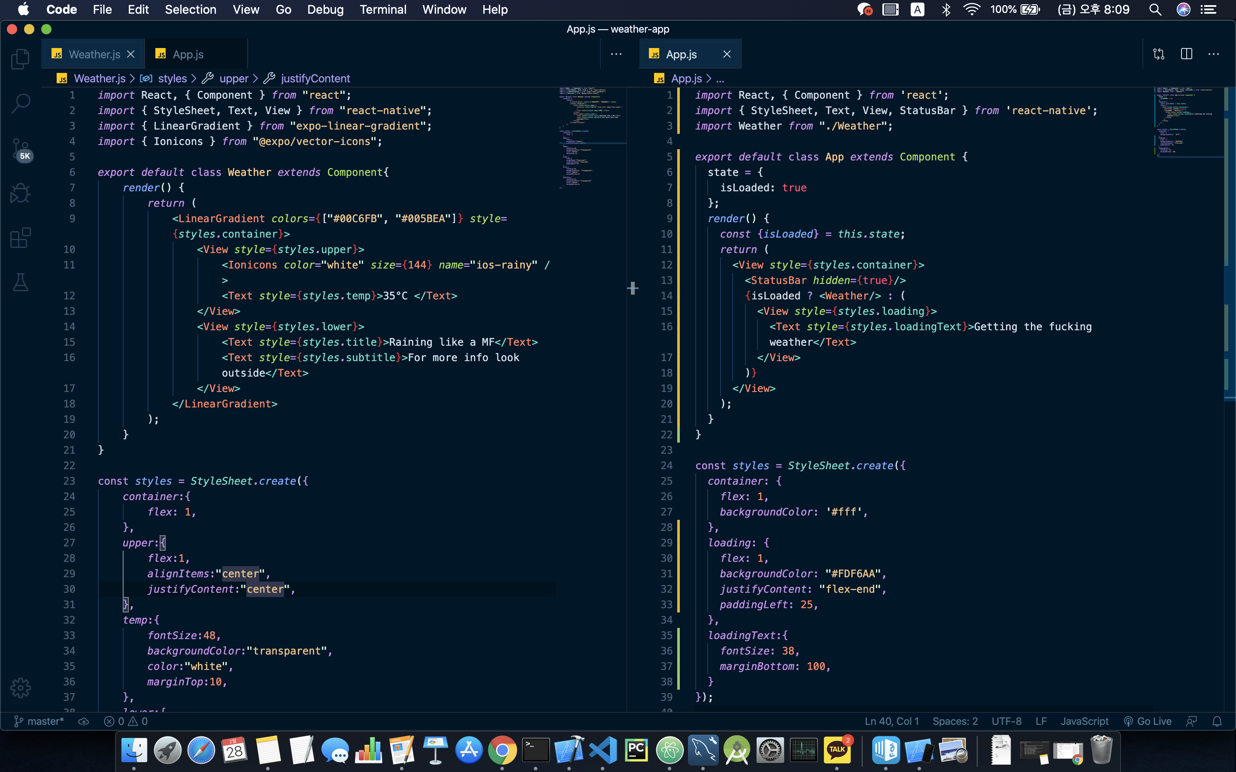Click the Split Editor Right icon
Image resolution: width=1236 pixels, height=772 pixels.
1186,54
